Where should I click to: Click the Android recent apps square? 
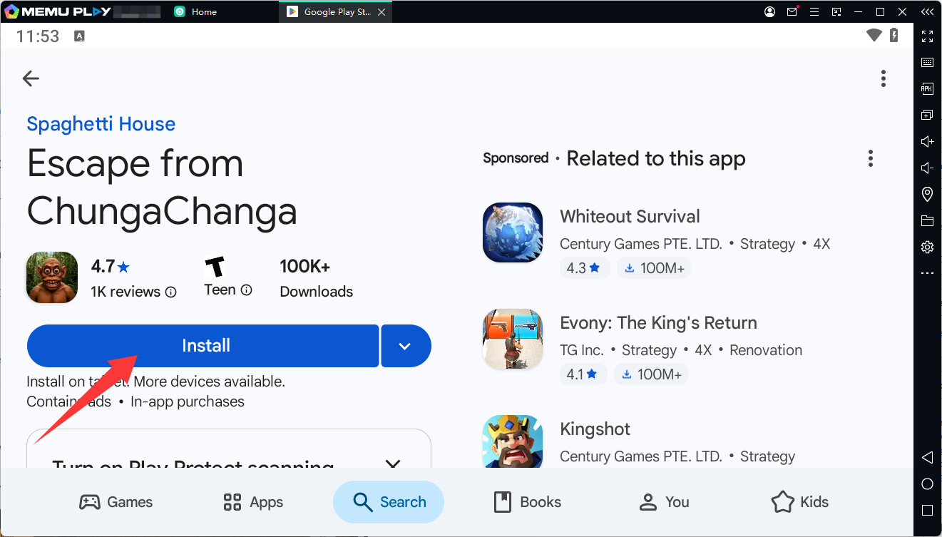[927, 511]
